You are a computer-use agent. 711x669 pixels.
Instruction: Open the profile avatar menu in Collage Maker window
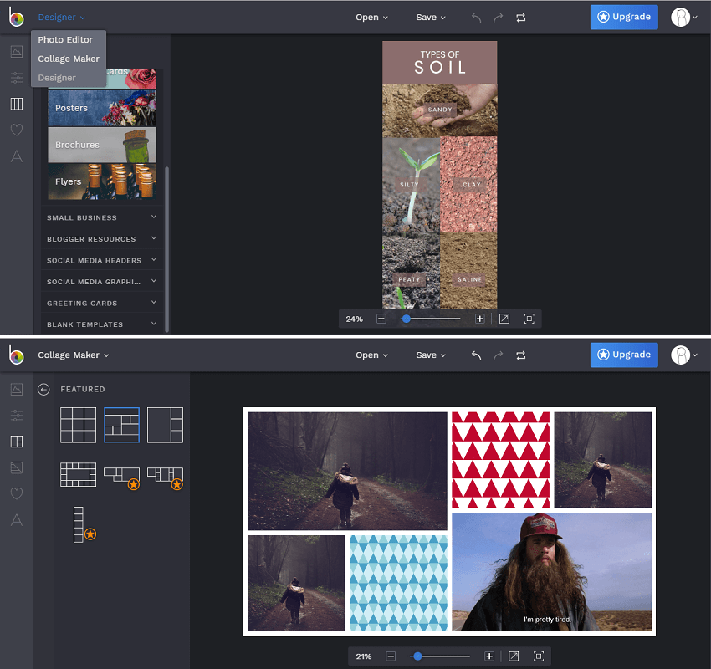(683, 355)
